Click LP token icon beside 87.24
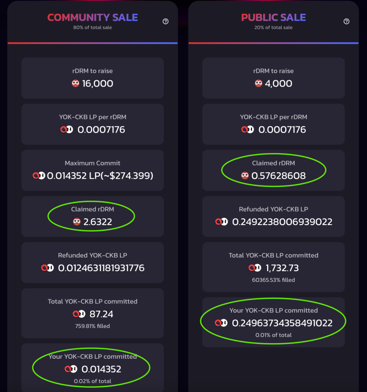 (79, 314)
